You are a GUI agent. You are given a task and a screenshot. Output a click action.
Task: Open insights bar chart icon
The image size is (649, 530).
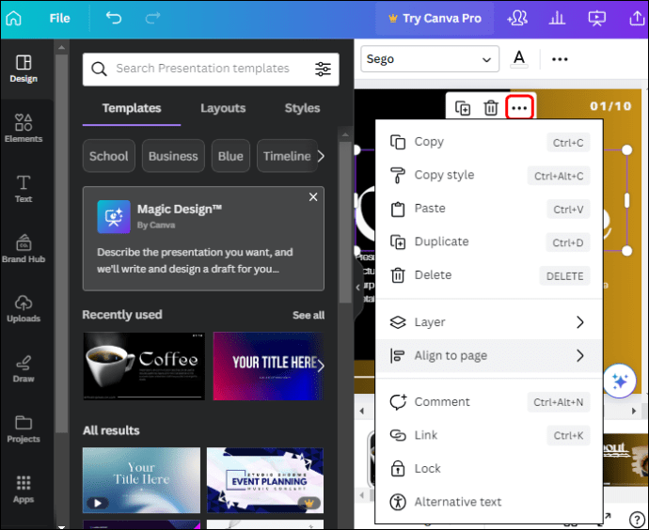point(557,18)
